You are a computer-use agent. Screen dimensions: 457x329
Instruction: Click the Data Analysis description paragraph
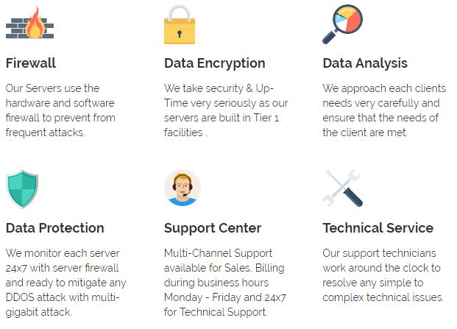pyautogui.click(x=384, y=110)
